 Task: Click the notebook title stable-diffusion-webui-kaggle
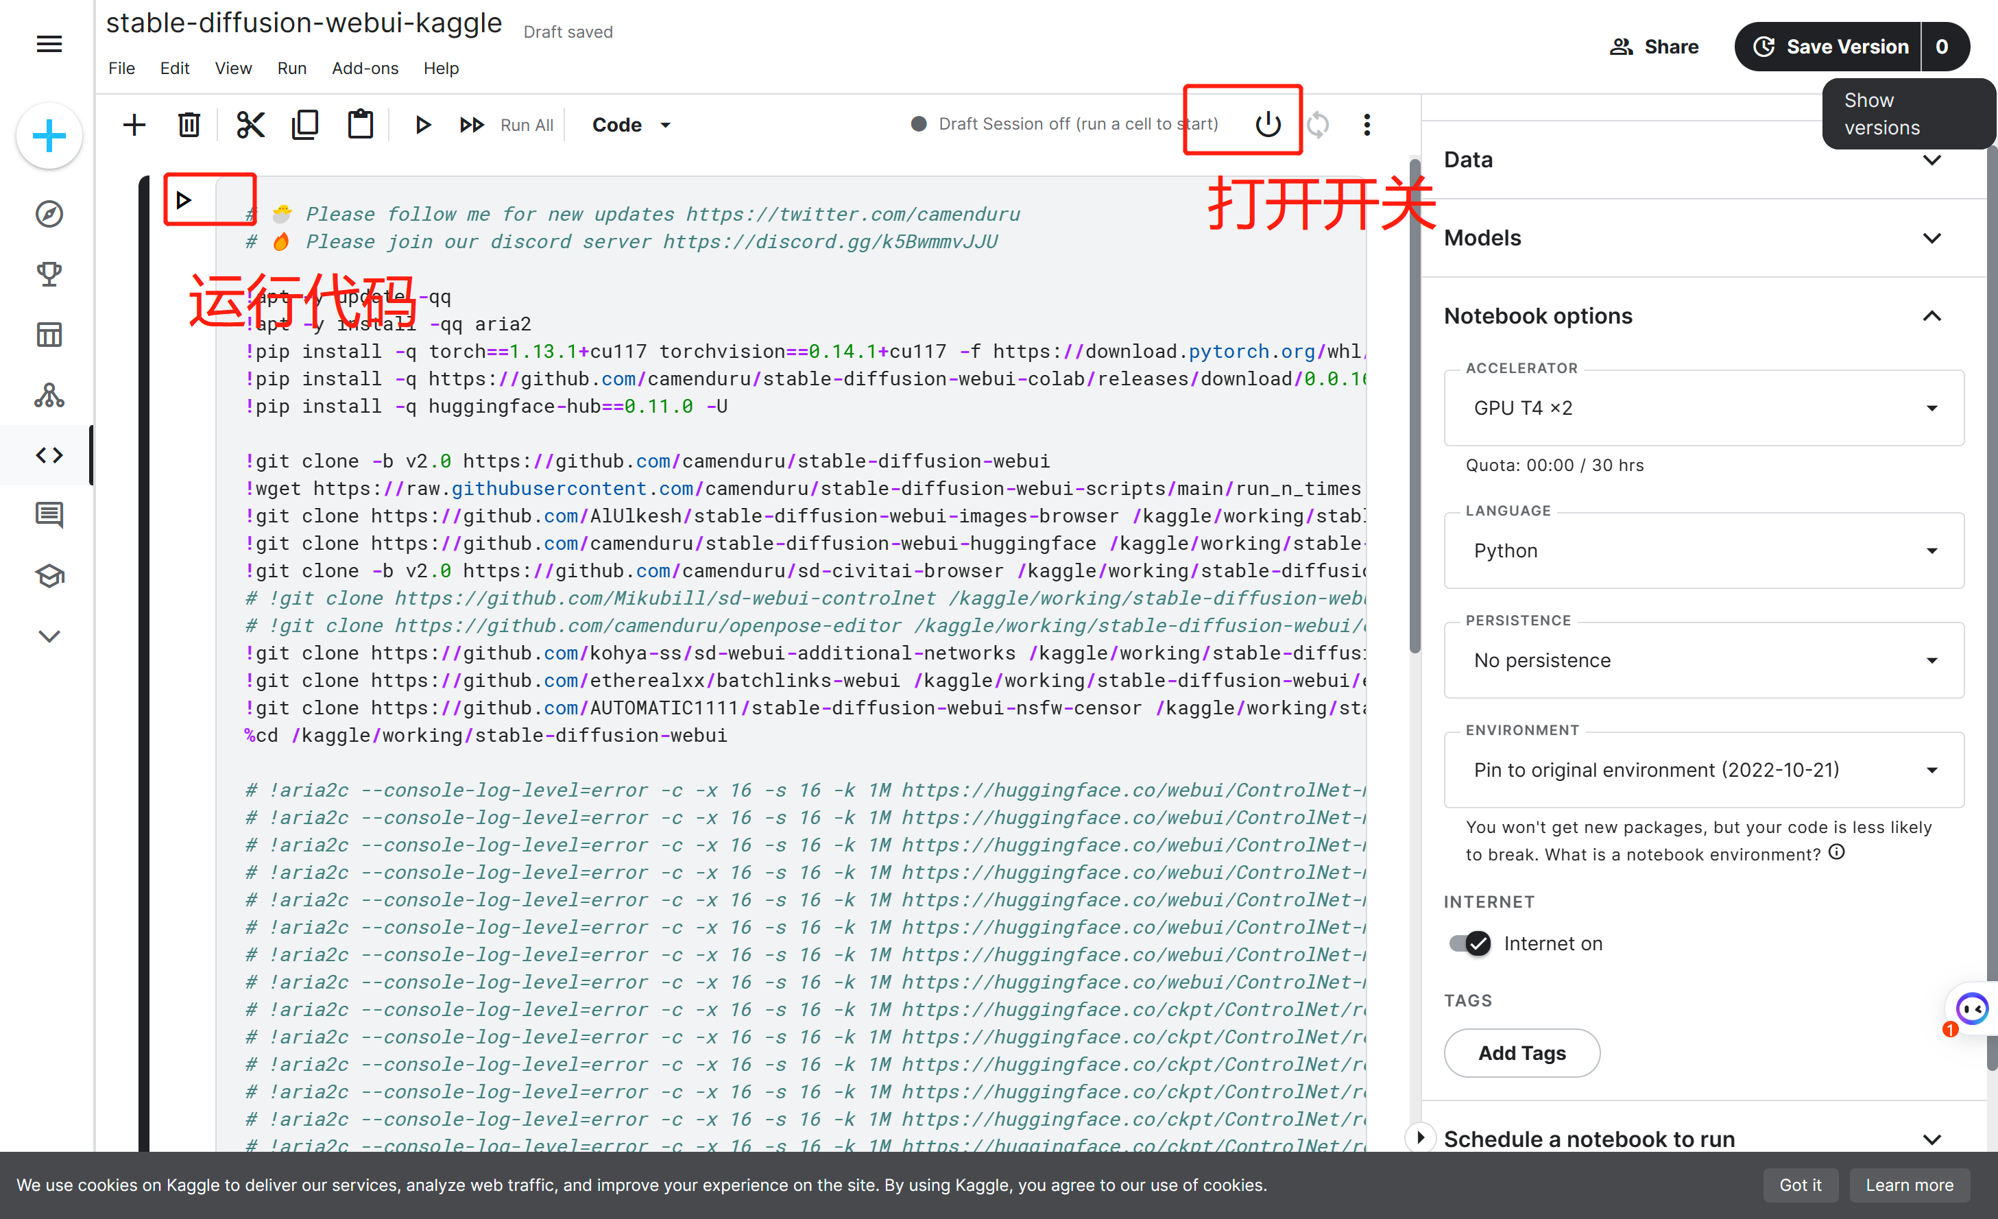point(304,23)
